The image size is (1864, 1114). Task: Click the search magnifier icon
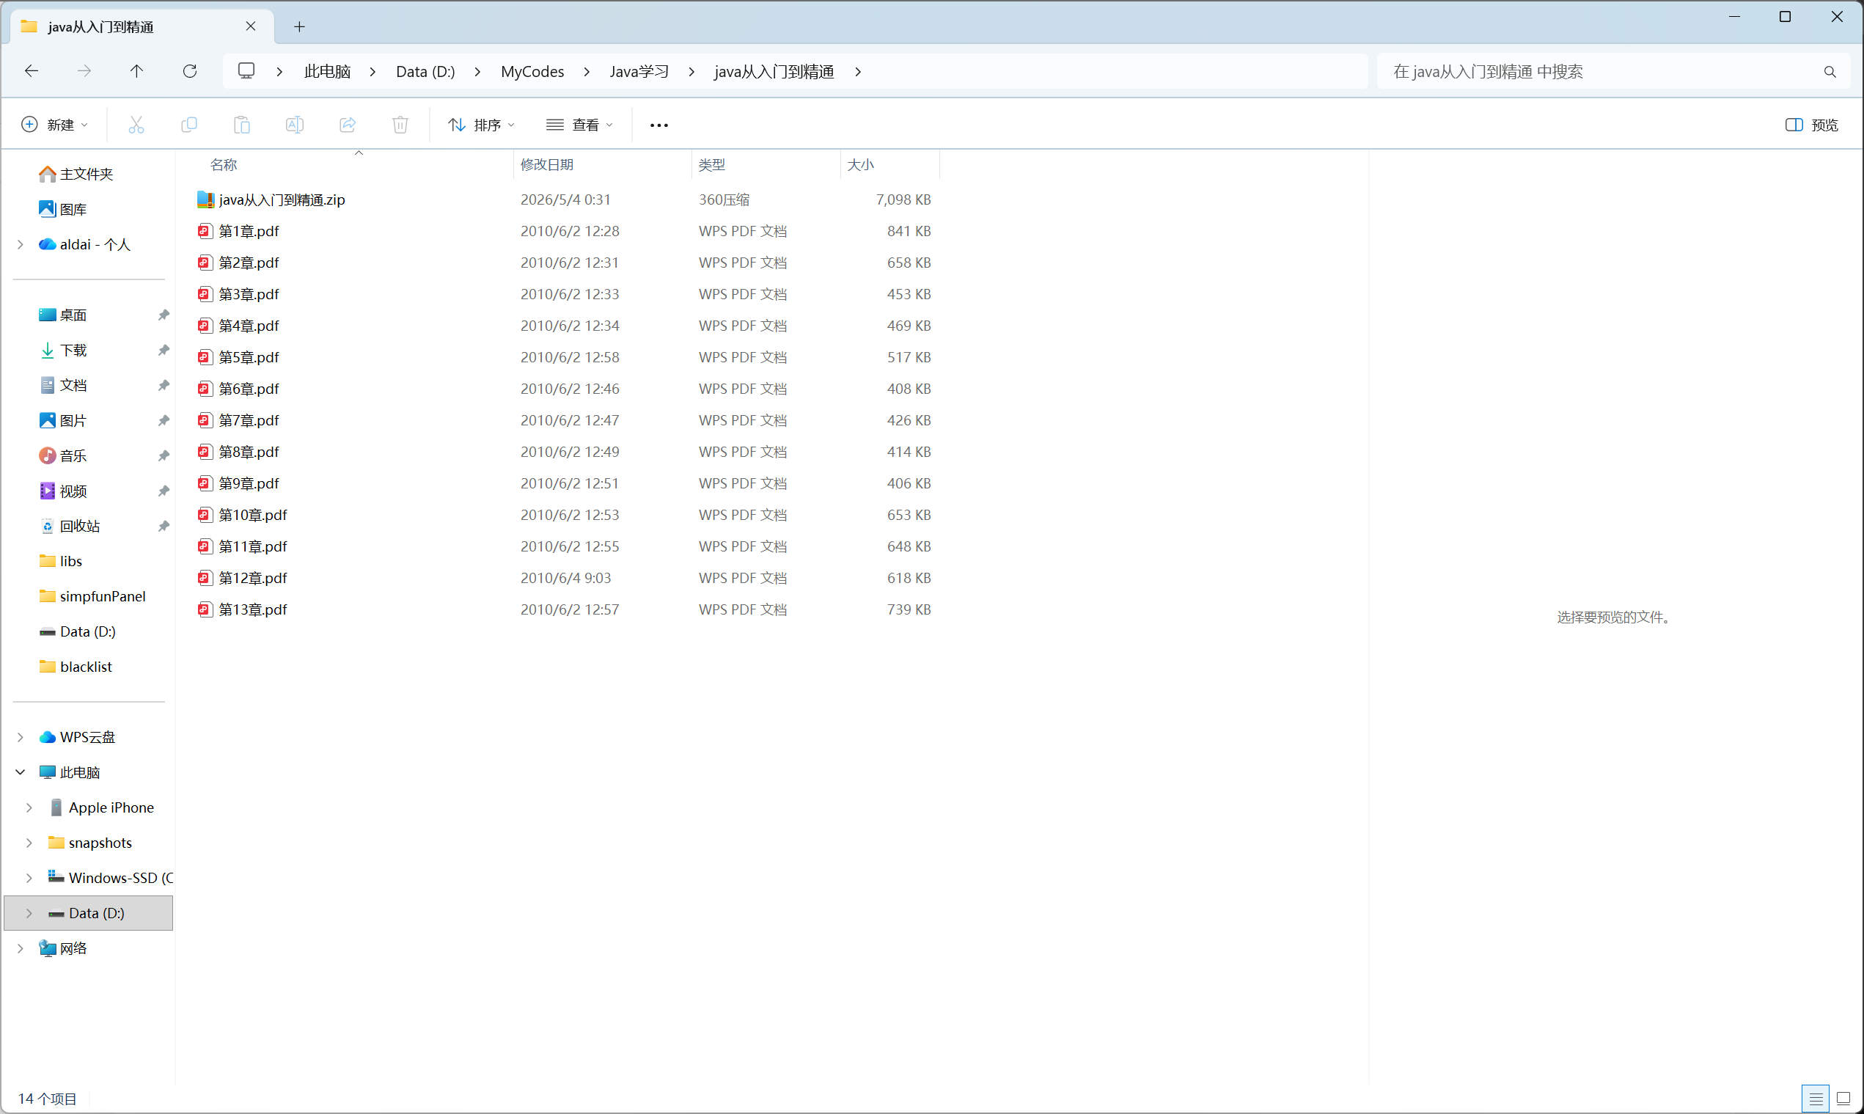click(x=1830, y=72)
